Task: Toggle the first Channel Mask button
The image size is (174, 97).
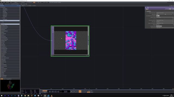Action: point(157,26)
